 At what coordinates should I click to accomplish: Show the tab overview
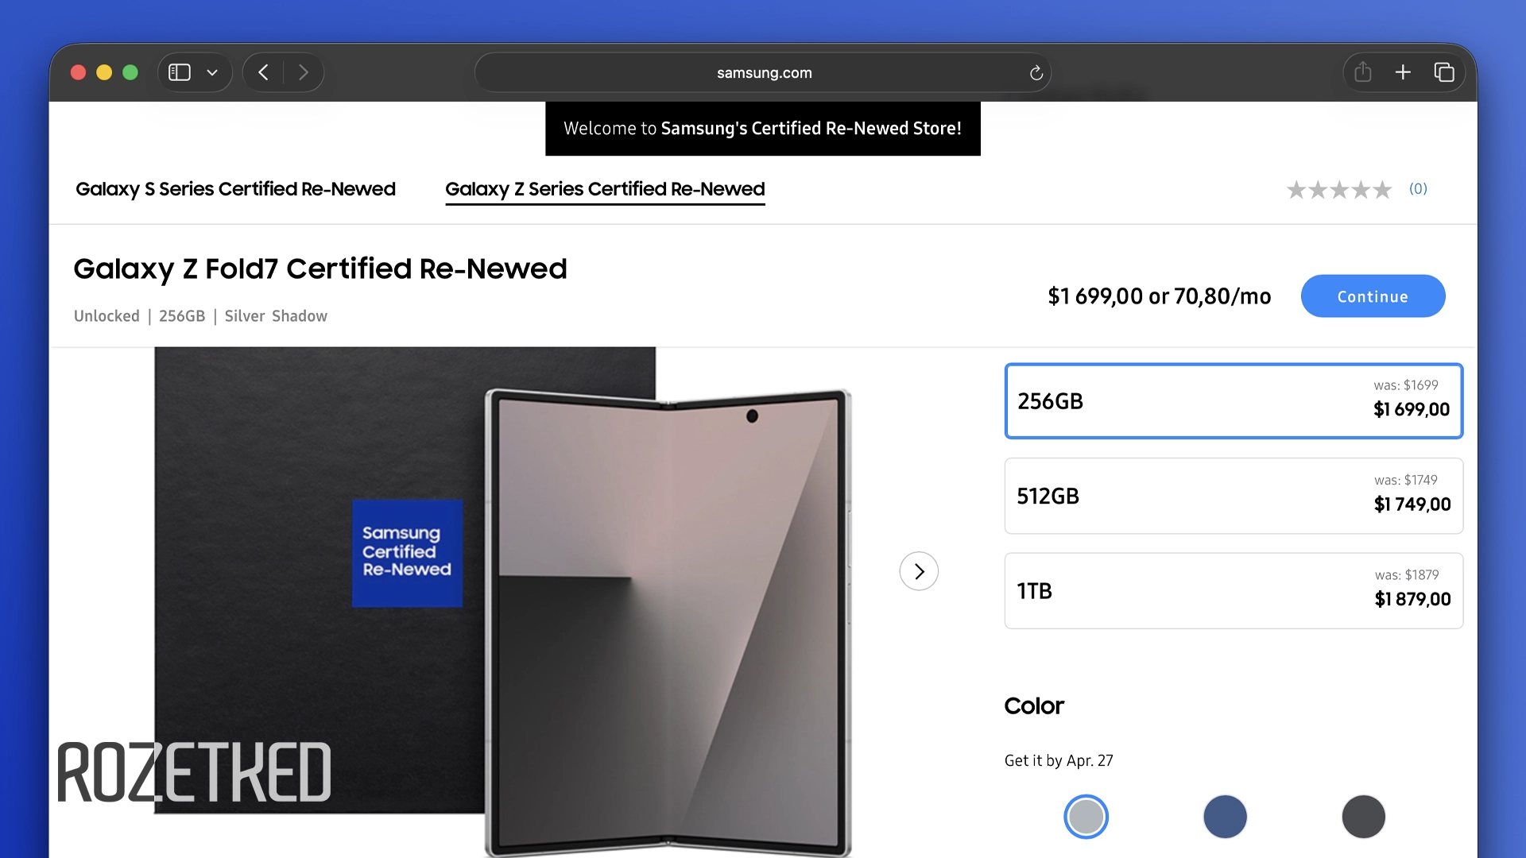1444,71
